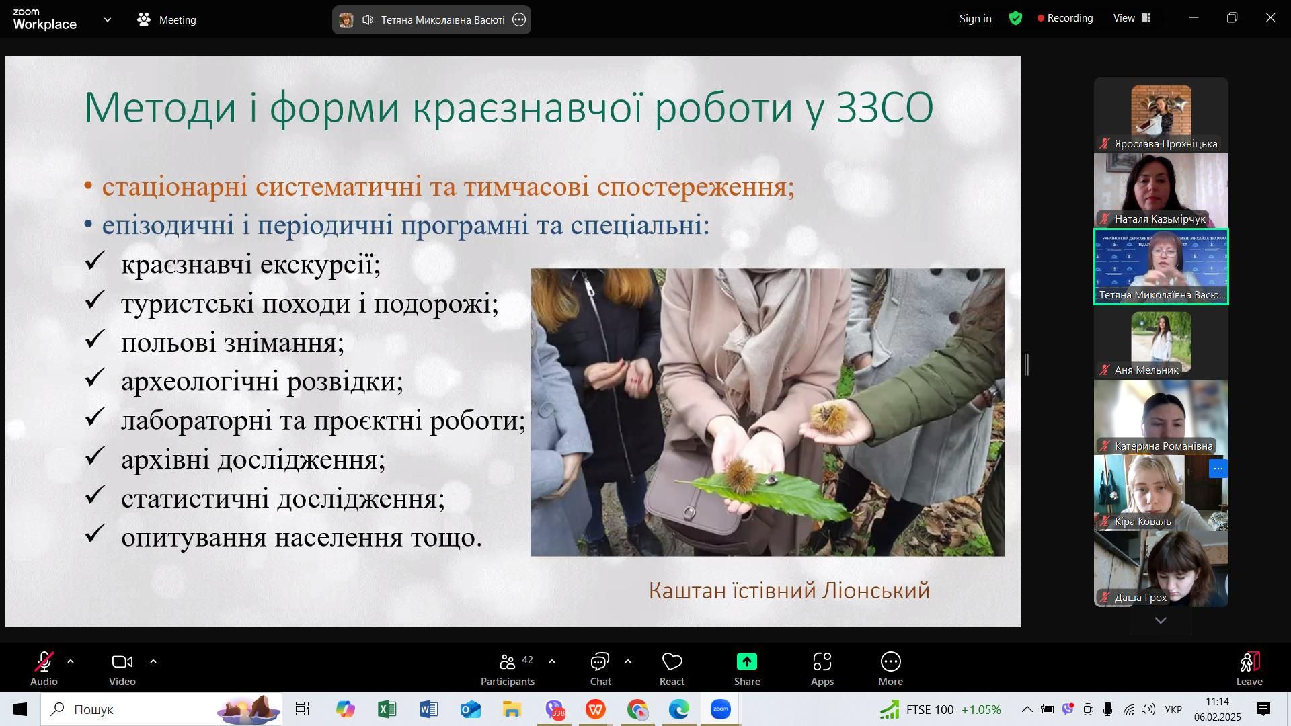Switch the УКР keyboard language
The image size is (1291, 726).
[1173, 709]
